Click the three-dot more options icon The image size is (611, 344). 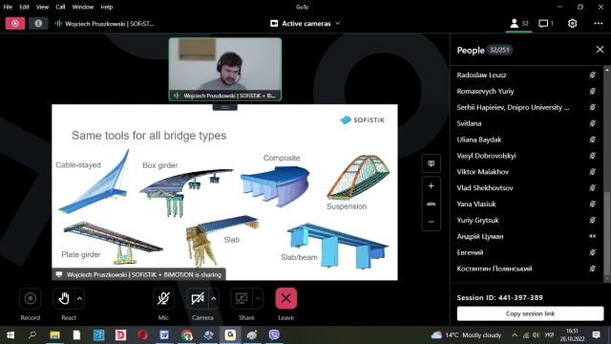[x=599, y=23]
